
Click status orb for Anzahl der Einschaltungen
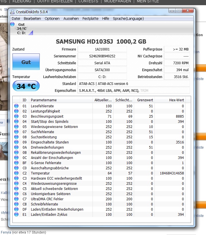point(16,158)
